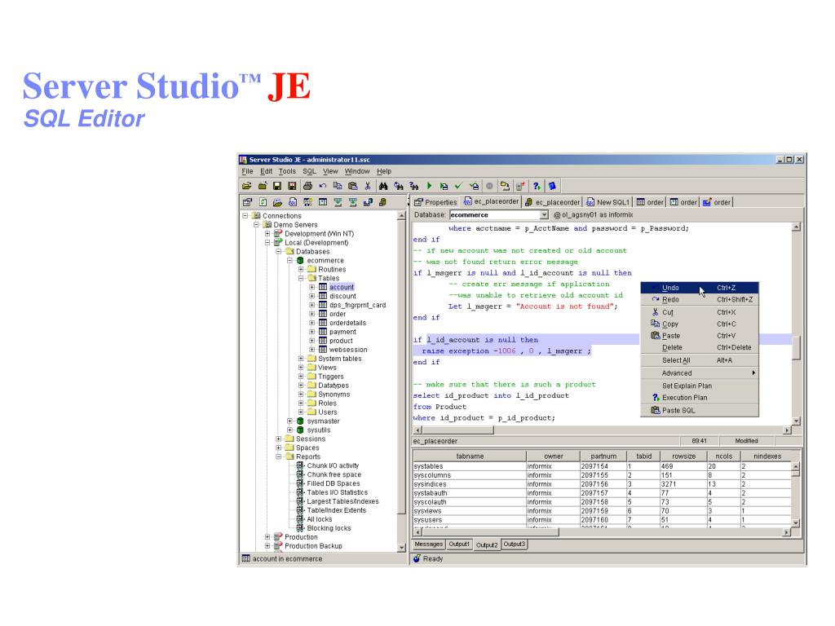Open the Database combo box dropdown
This screenshot has height=626, width=835.
[544, 215]
